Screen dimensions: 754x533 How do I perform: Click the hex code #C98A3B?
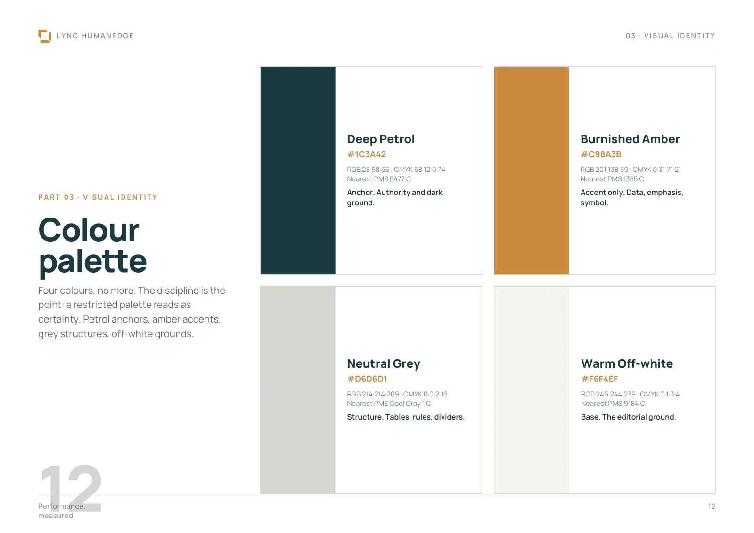point(601,154)
